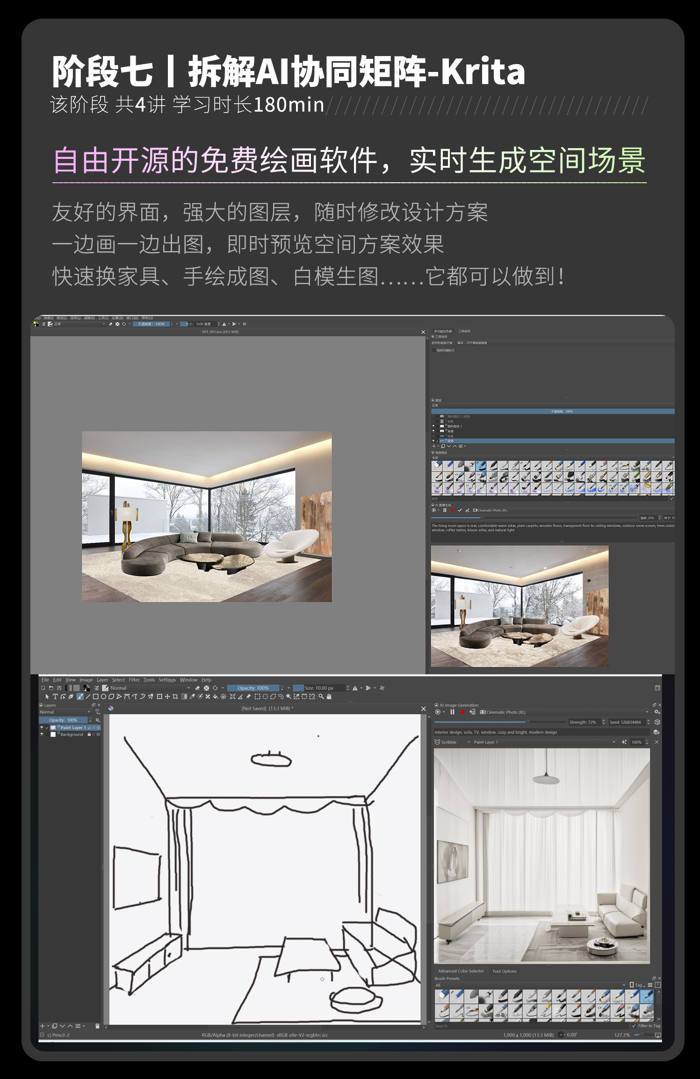The width and height of the screenshot is (700, 1079).
Task: Select the Crop tool in lower Krita toolbox
Action: tap(175, 697)
